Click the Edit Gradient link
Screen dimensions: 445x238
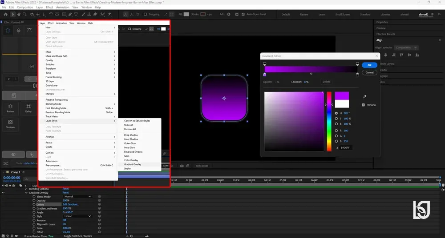point(71,204)
